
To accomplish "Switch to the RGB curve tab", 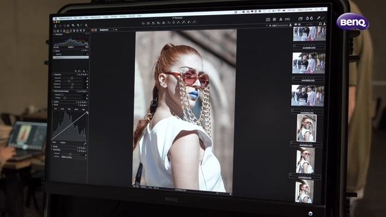I will click(x=55, y=108).
